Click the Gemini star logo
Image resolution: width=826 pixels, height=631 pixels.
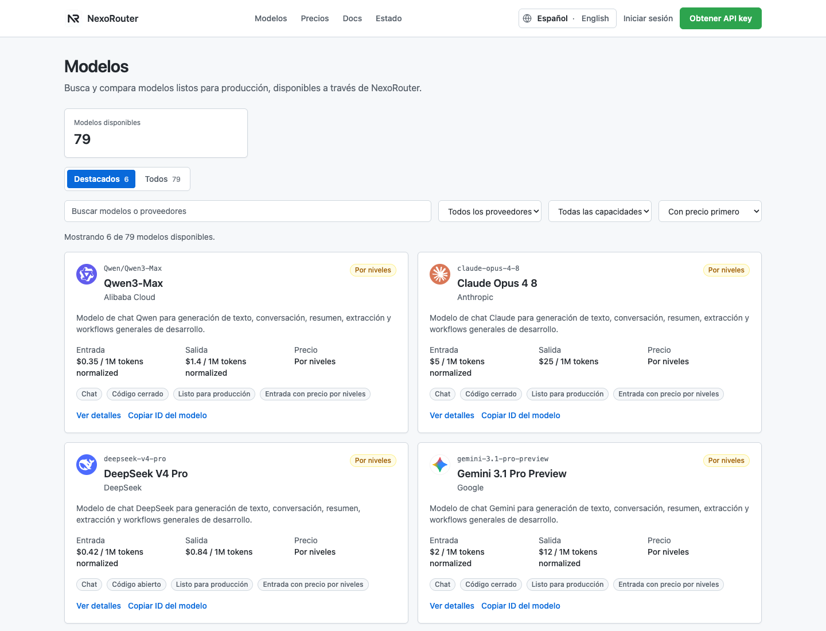tap(440, 465)
